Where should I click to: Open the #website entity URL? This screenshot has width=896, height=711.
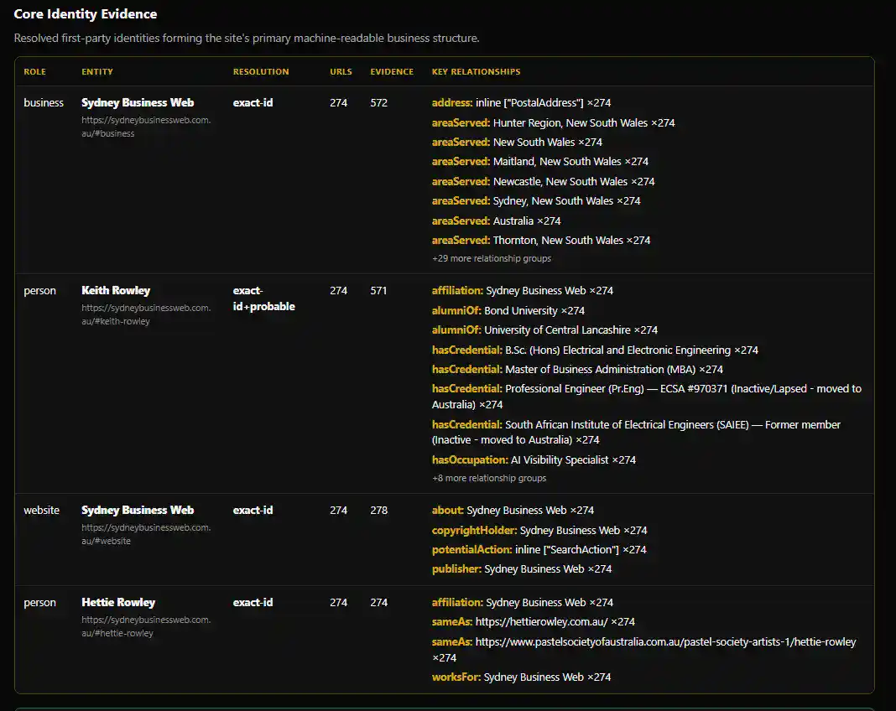(146, 535)
